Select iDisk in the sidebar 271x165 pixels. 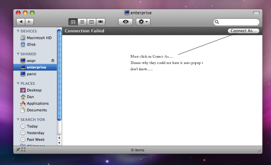35,44
